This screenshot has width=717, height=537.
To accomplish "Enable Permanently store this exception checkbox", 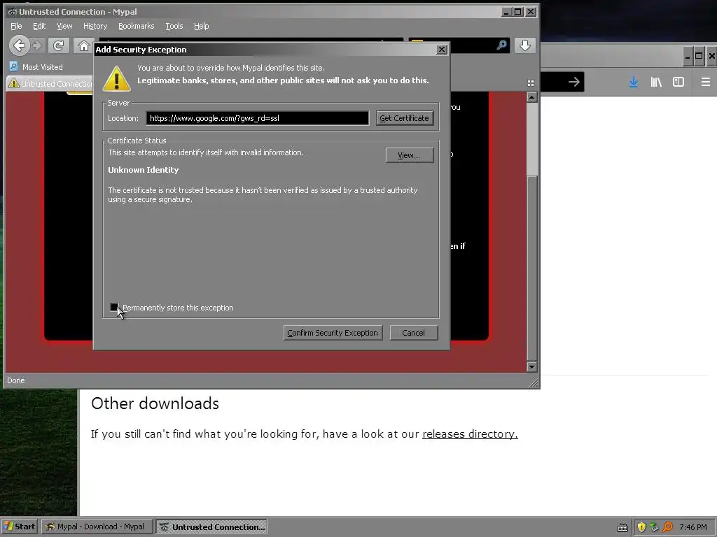I will click(x=114, y=308).
